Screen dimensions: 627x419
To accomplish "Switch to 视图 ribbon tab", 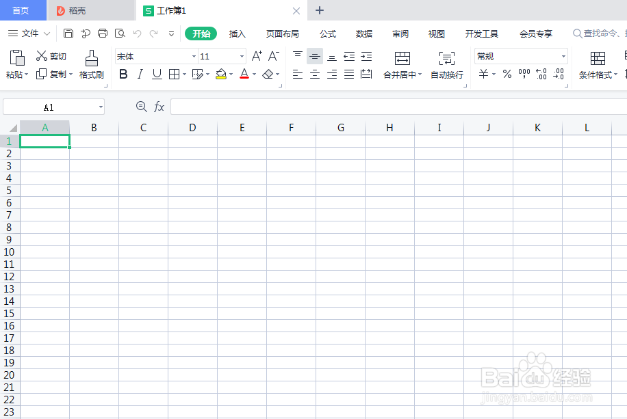I will pos(436,34).
